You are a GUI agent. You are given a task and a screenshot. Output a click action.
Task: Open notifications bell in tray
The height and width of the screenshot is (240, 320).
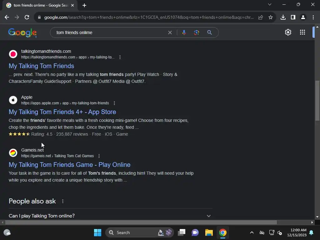pyautogui.click(x=312, y=232)
